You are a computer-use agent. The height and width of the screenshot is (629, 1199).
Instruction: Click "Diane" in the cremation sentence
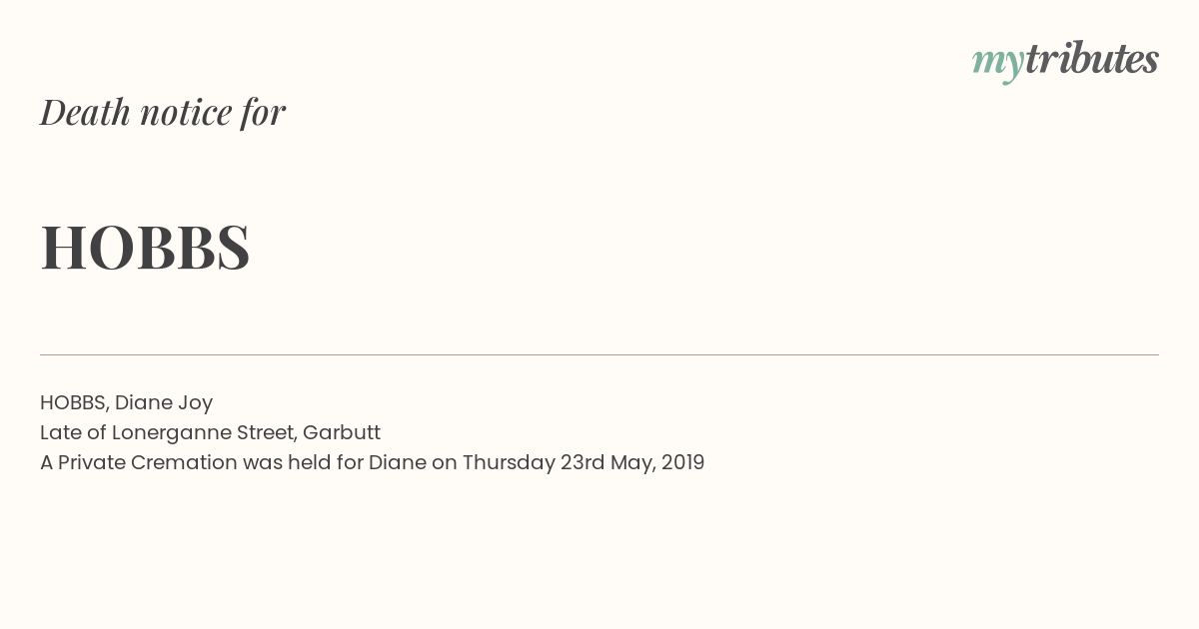[x=397, y=463]
